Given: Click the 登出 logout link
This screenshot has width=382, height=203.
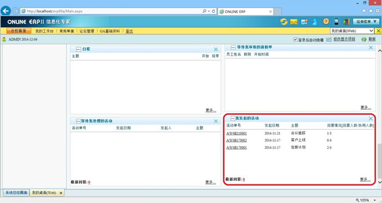Looking at the screenshot, I should tap(129, 31).
